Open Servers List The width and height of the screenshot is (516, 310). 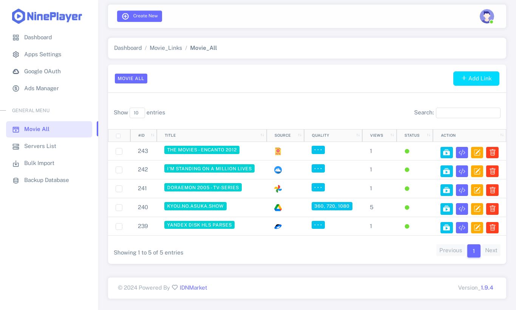(x=49, y=146)
